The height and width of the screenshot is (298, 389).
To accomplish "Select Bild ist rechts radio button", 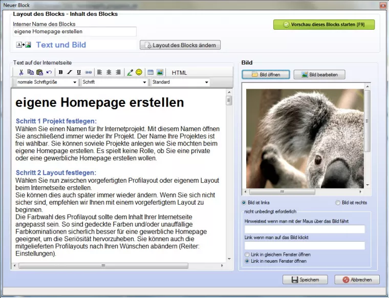I will 338,203.
